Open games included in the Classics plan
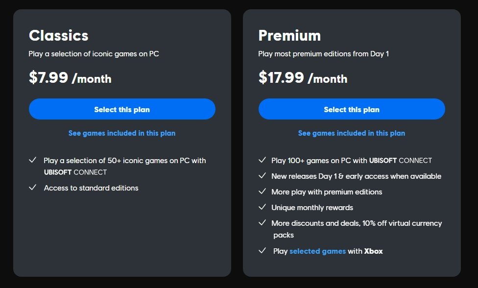 pyautogui.click(x=122, y=133)
